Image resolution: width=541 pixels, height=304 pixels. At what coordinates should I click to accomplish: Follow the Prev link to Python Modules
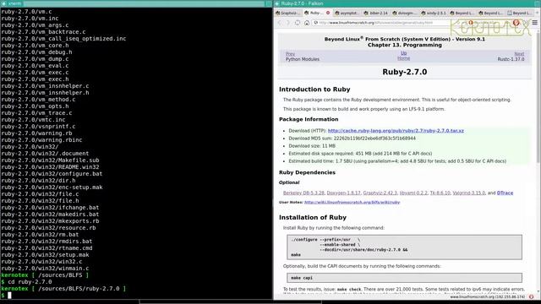(x=290, y=54)
